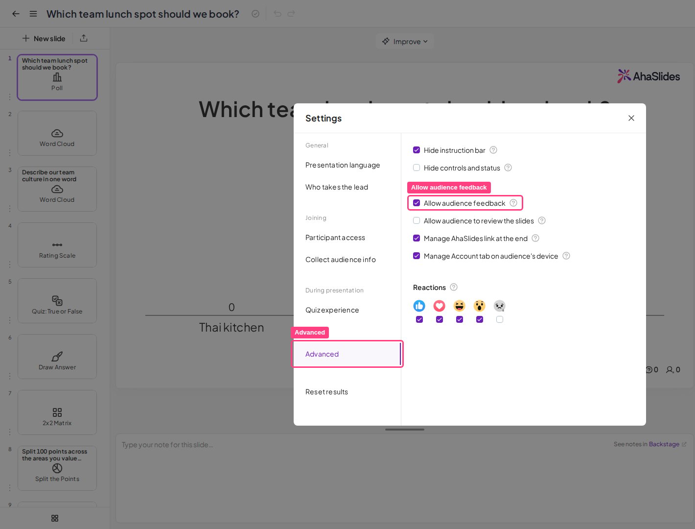695x529 pixels.
Task: Show help for Manage Account tab option
Action: click(x=566, y=256)
